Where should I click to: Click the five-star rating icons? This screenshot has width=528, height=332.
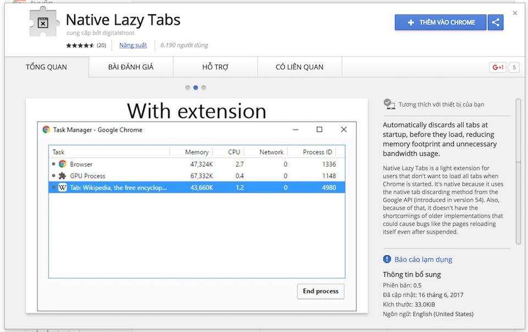click(x=80, y=46)
